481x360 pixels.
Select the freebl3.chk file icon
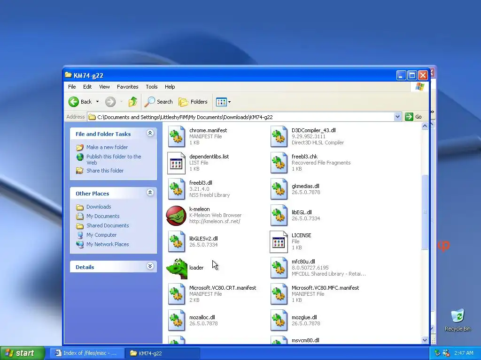tap(279, 163)
